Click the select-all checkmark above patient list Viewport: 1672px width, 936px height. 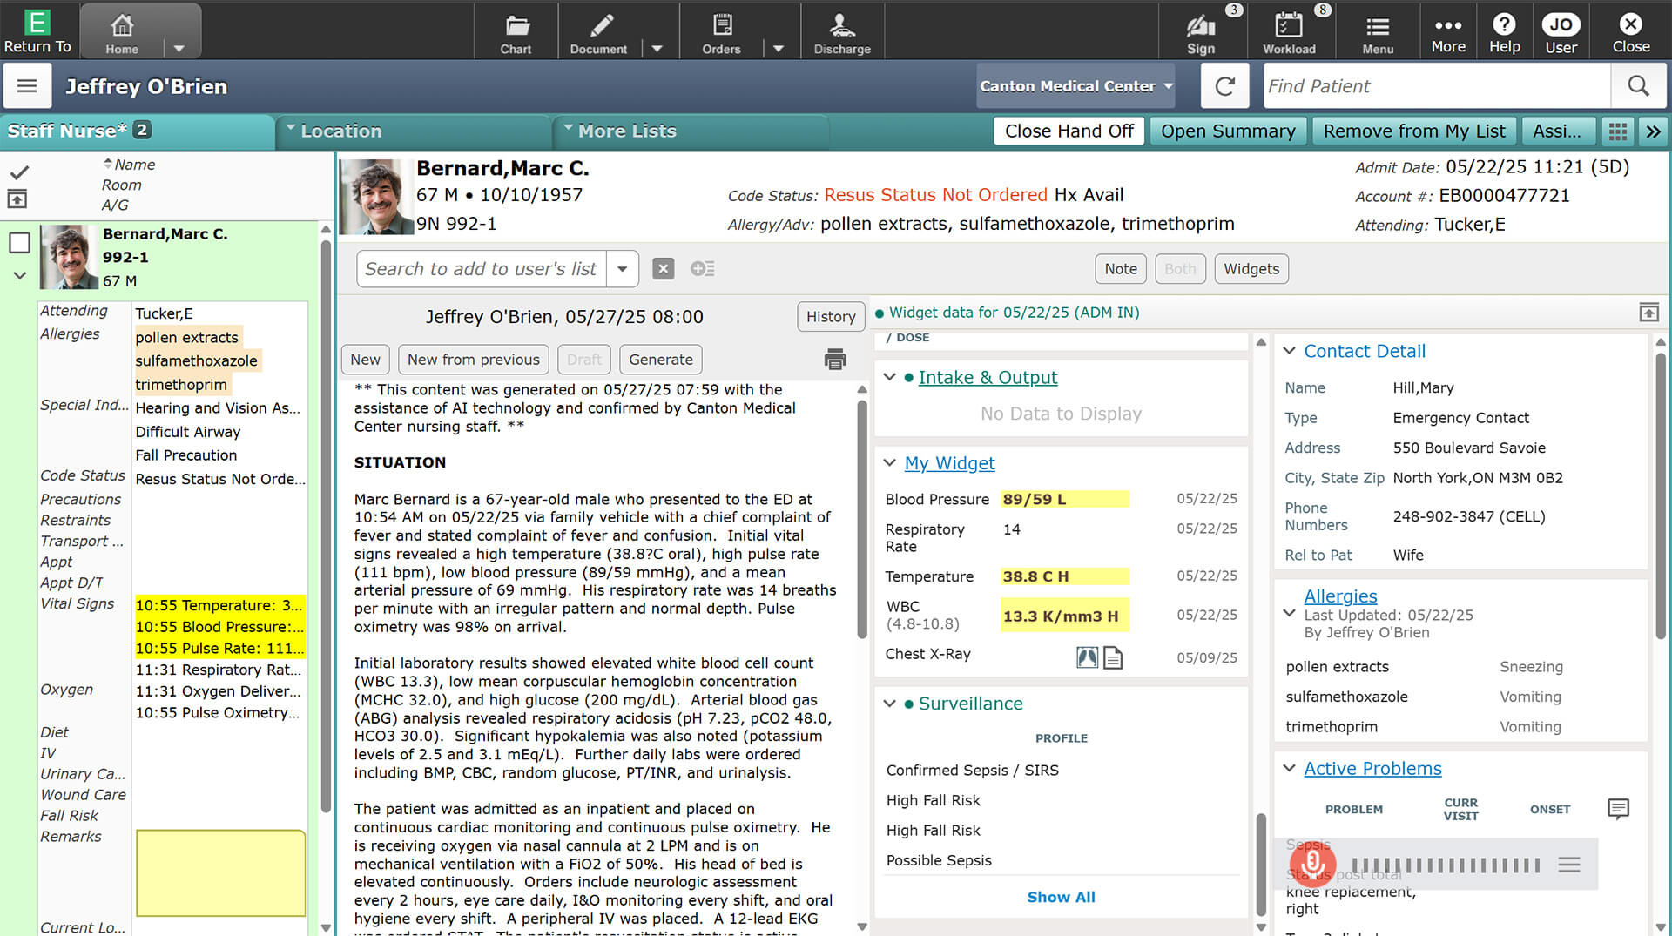(x=20, y=172)
